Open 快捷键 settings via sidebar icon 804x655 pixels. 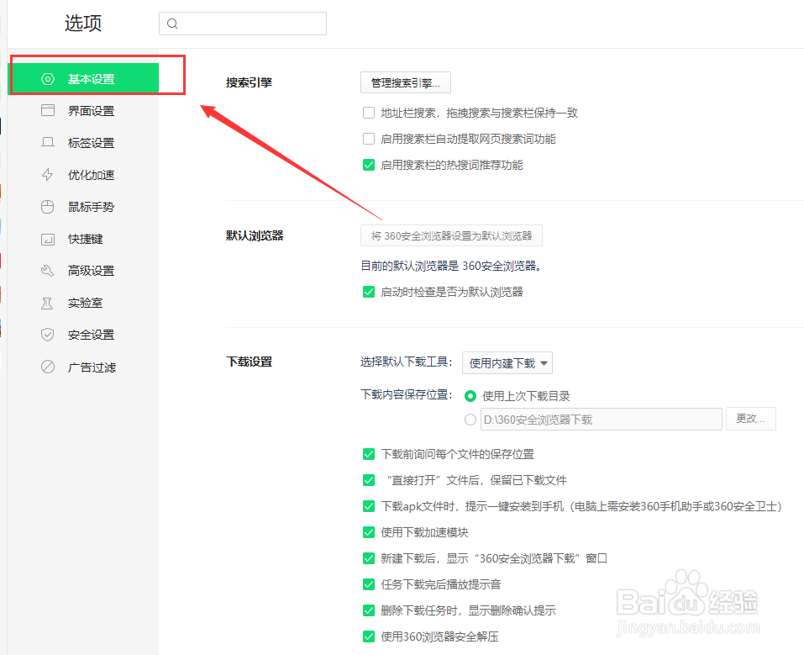[x=49, y=238]
